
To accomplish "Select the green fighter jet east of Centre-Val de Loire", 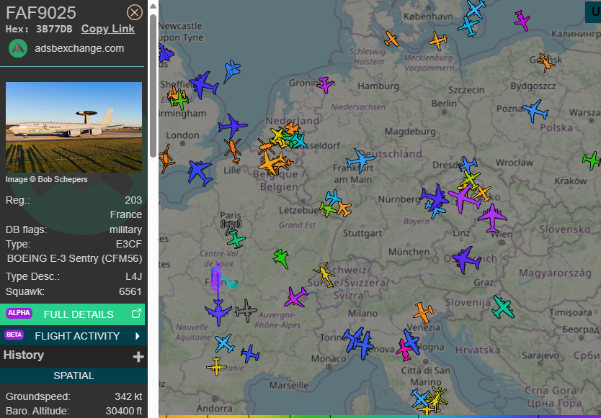I will tap(281, 258).
